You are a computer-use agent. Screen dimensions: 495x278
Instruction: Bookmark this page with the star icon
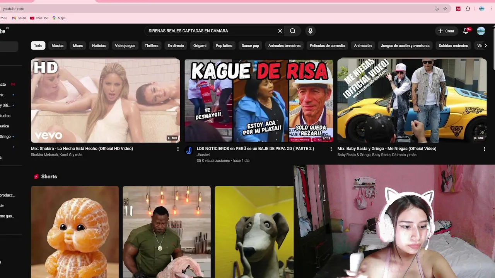click(x=445, y=8)
